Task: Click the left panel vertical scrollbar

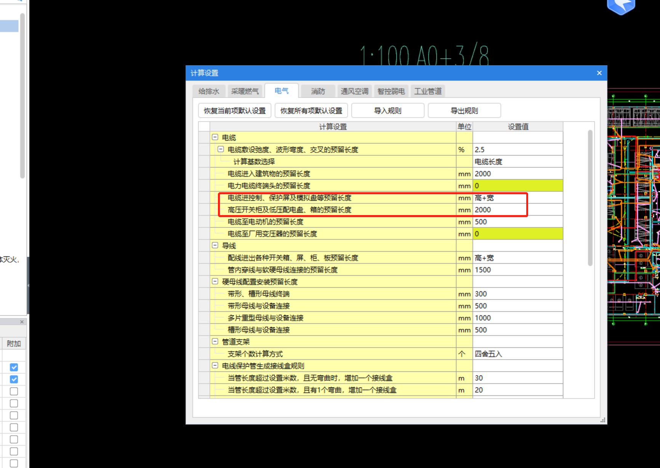Action: pyautogui.click(x=22, y=95)
